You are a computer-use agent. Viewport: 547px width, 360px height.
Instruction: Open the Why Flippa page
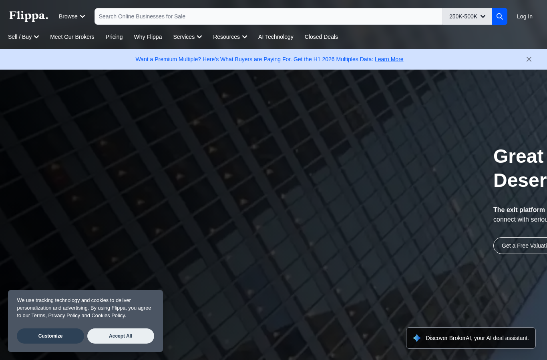click(148, 37)
